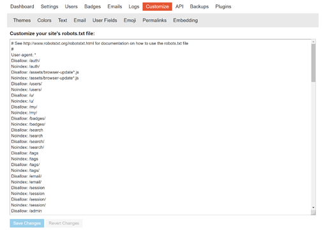Open the Dashboard admin tab
The width and height of the screenshot is (330, 237).
22,6
